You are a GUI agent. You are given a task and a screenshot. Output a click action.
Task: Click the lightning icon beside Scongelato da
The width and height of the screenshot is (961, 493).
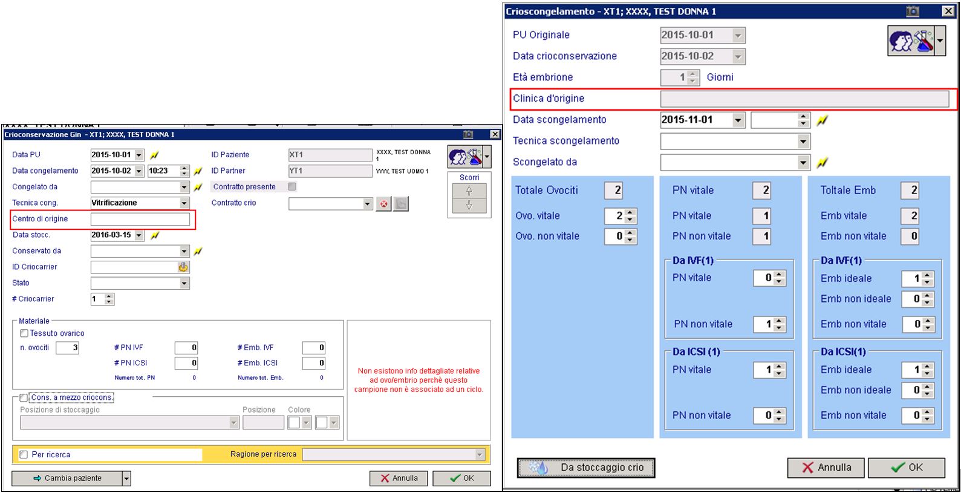click(x=821, y=163)
